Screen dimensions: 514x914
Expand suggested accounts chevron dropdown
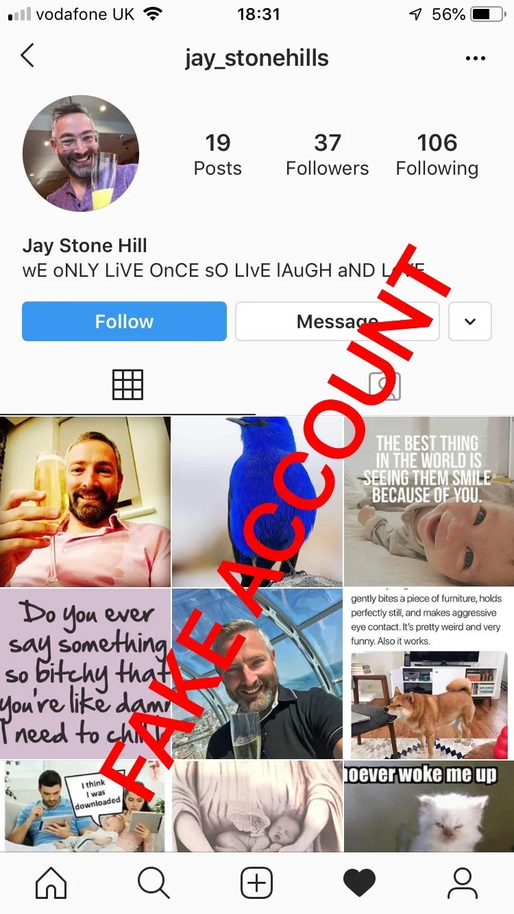pyautogui.click(x=470, y=321)
